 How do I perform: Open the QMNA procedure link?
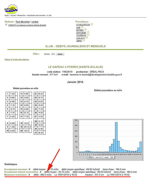[x=79, y=41]
